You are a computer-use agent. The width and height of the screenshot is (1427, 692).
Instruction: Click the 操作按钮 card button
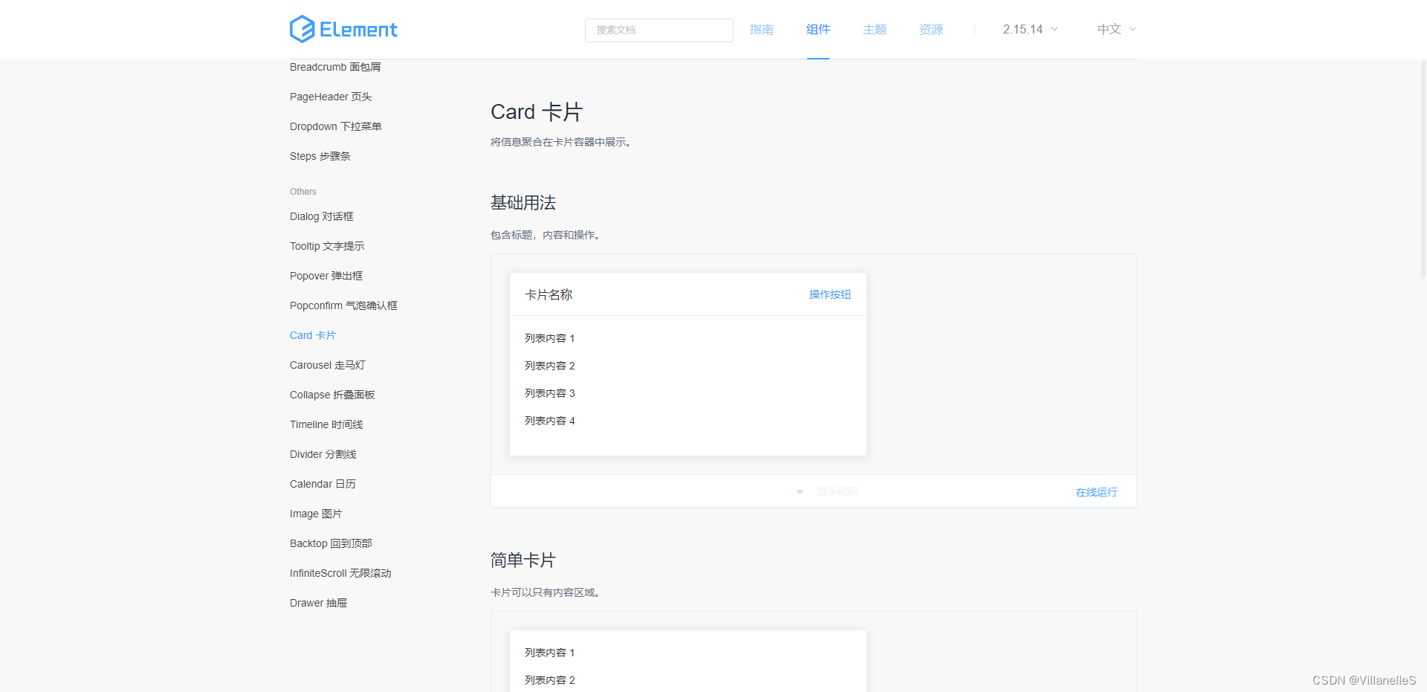pos(829,294)
